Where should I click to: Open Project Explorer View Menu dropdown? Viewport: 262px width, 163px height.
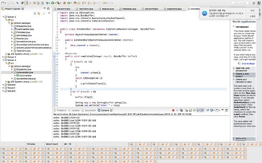coord(49,13)
